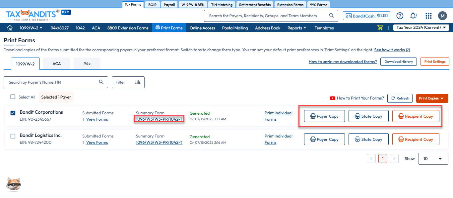Open the Retirement Benefits top tab
This screenshot has width=453, height=198.
[x=255, y=5]
